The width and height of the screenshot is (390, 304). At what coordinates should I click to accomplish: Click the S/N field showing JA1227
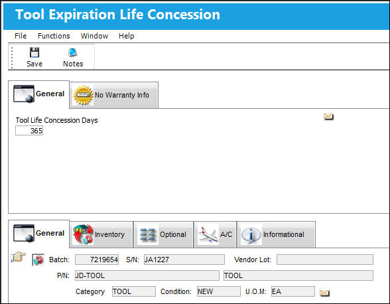click(184, 260)
